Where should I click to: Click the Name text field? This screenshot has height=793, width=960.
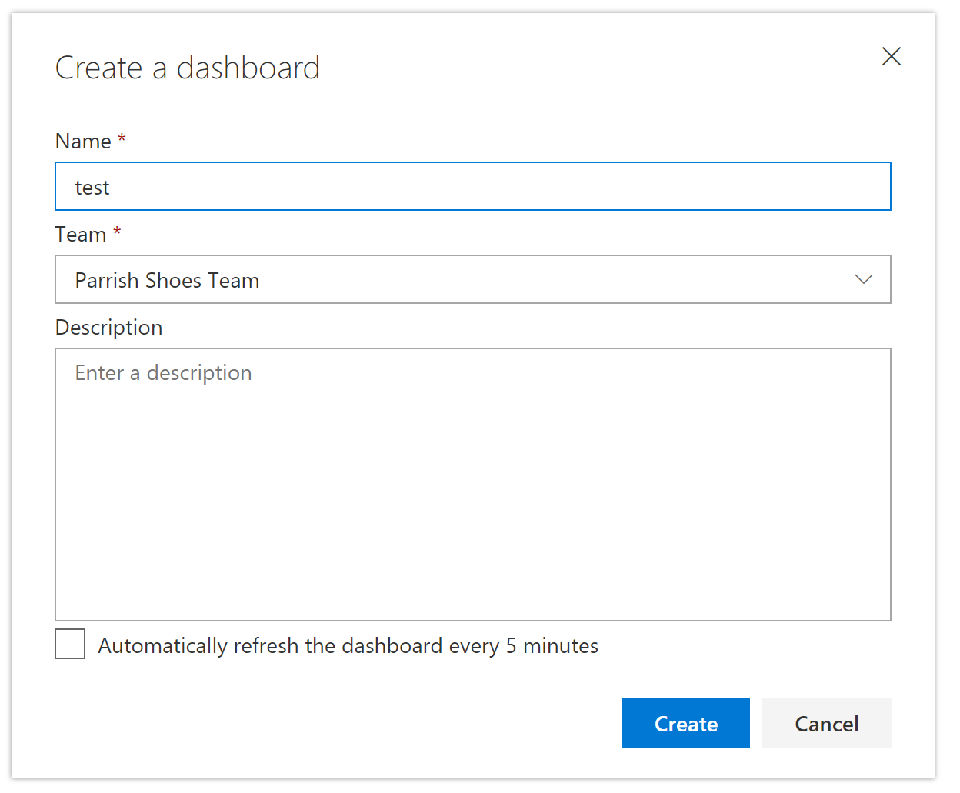[x=472, y=186]
